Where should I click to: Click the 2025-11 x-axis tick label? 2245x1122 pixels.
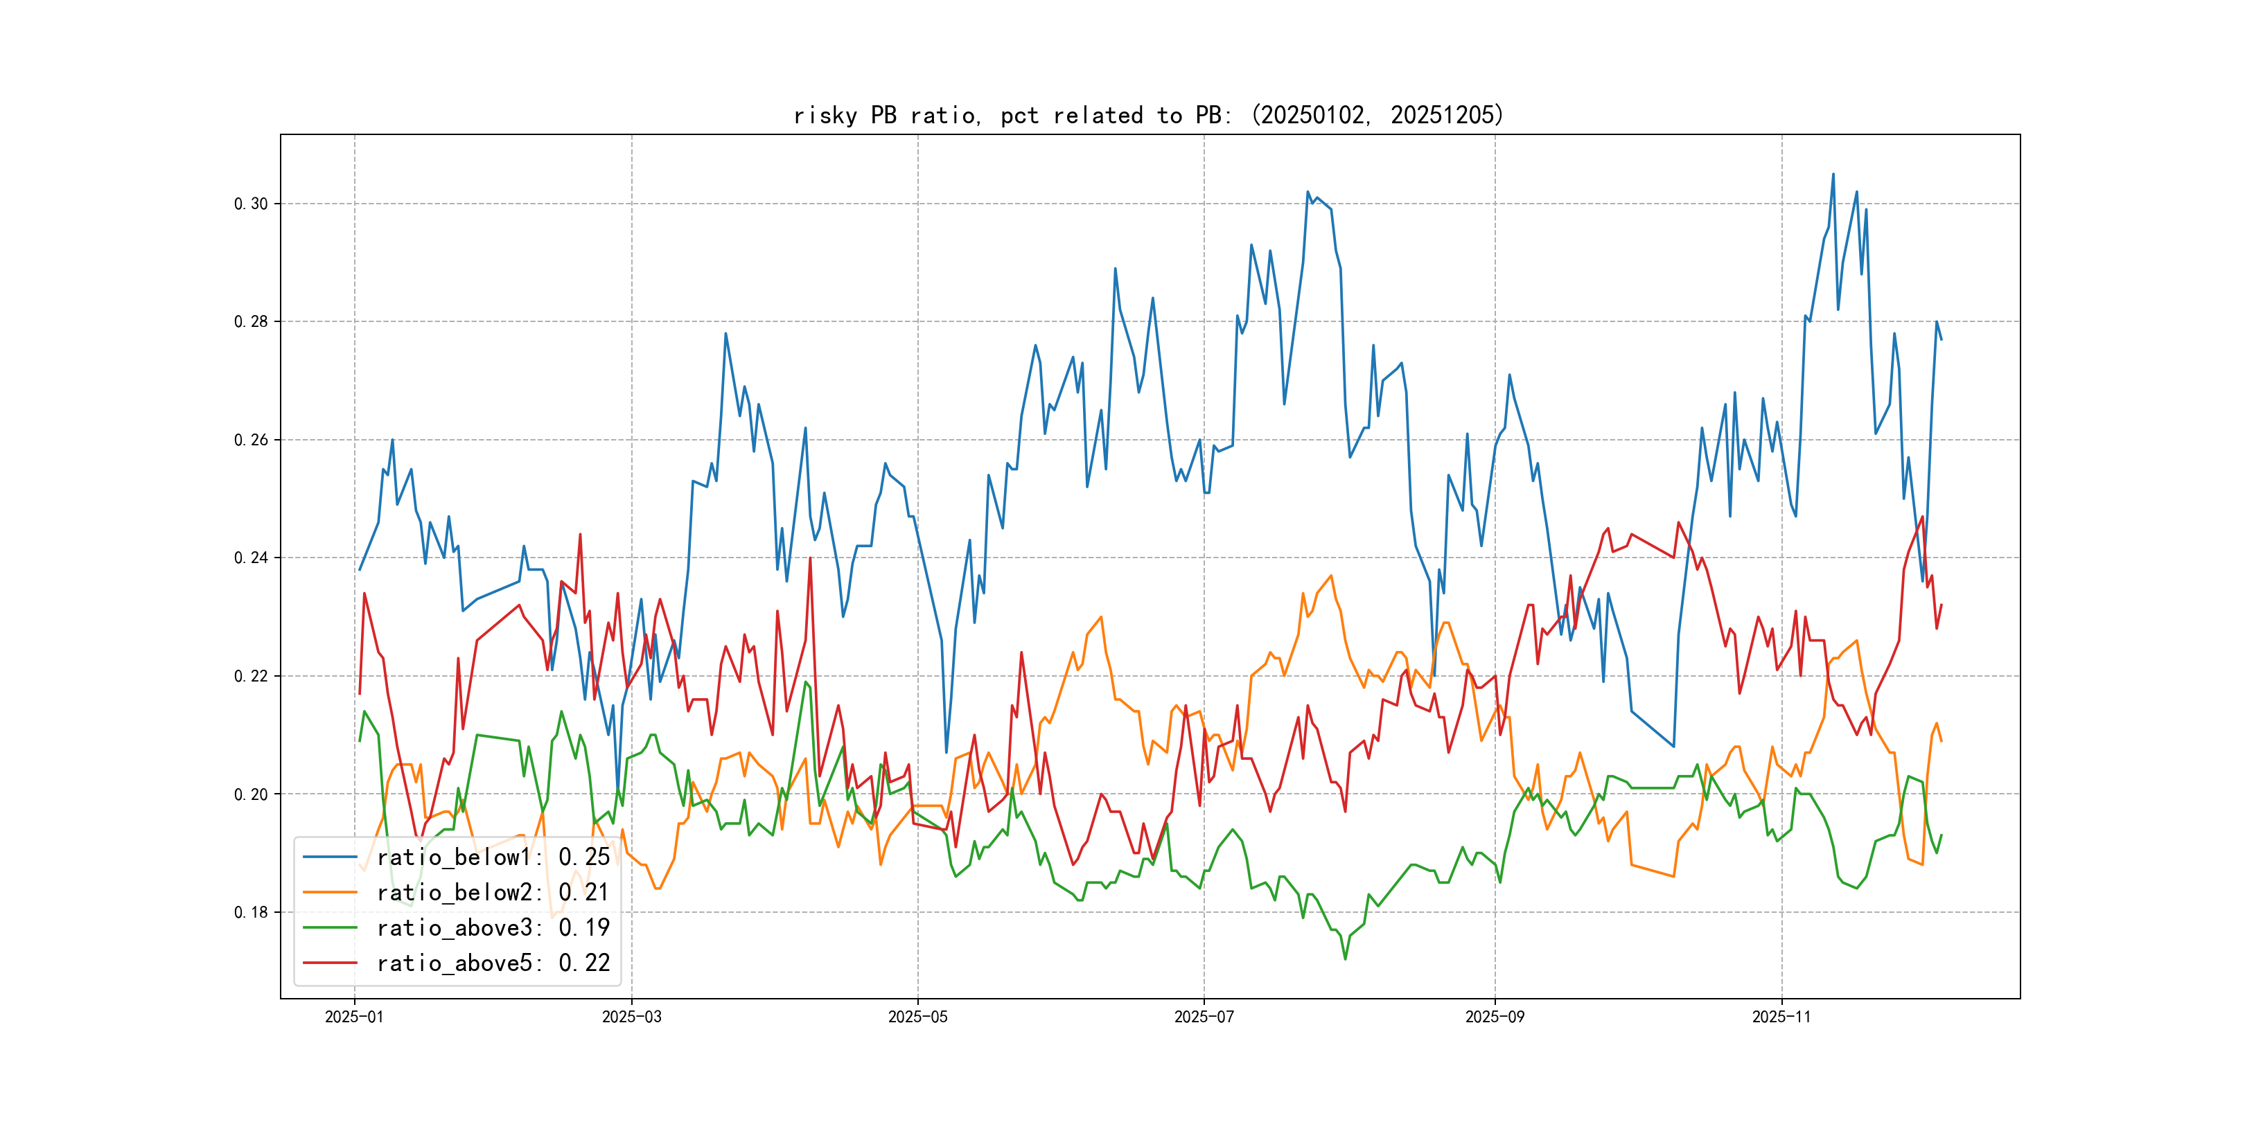pyautogui.click(x=1781, y=1017)
